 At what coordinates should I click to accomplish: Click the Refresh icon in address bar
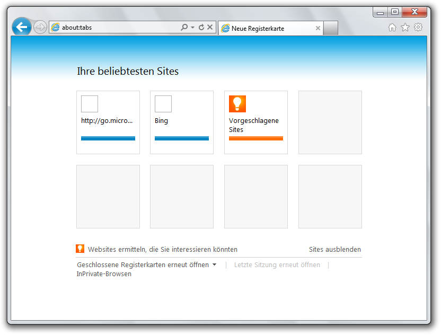[201, 27]
